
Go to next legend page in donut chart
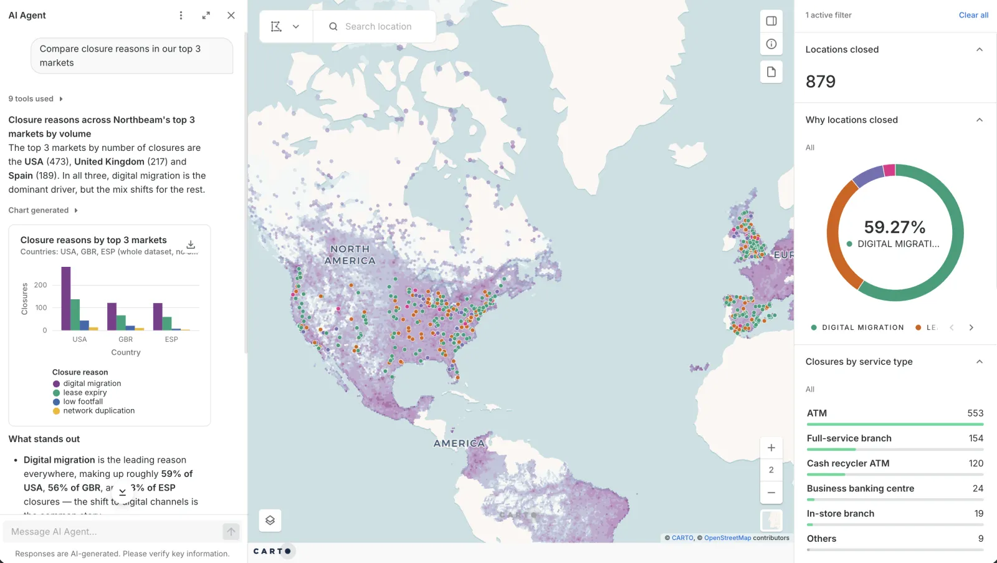coord(971,328)
